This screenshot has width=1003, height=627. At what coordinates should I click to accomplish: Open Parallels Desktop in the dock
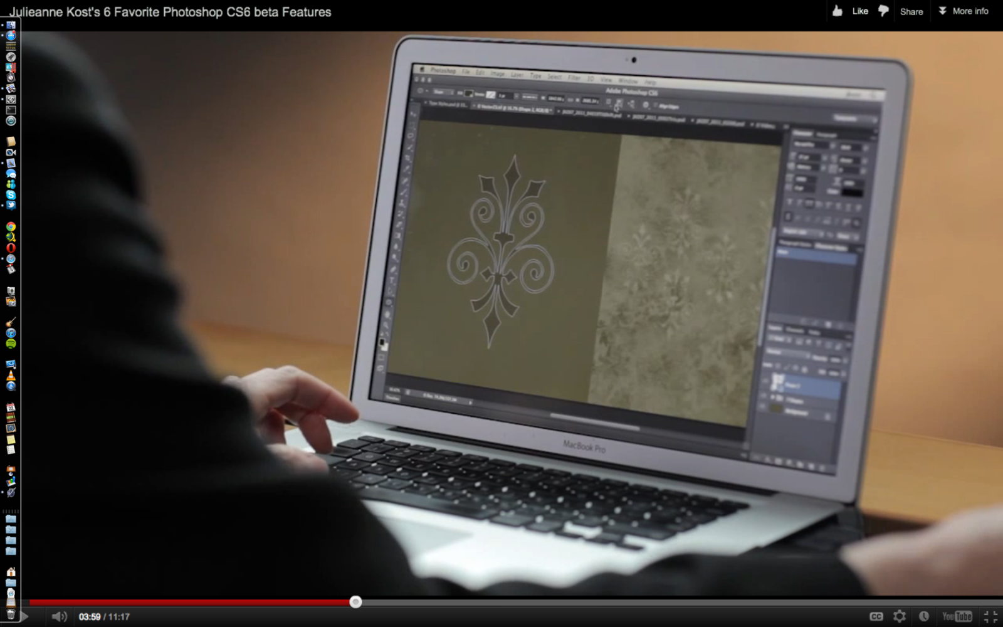11,68
